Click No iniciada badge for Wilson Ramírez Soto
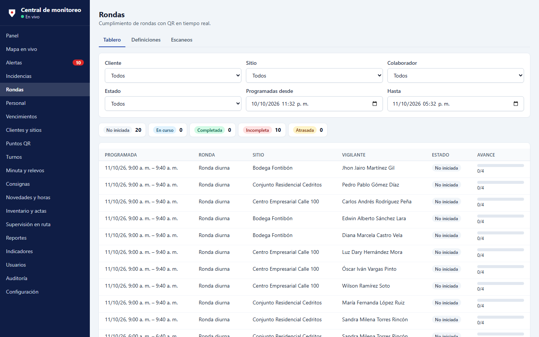 [x=447, y=286]
